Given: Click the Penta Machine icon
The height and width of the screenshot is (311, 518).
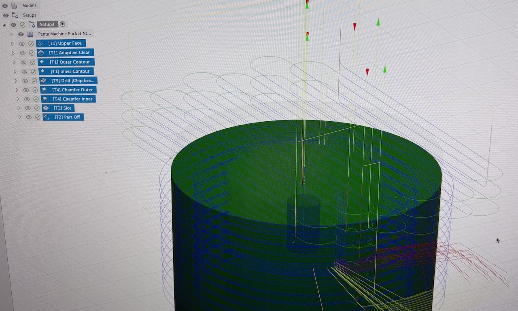Looking at the screenshot, I should [x=30, y=34].
